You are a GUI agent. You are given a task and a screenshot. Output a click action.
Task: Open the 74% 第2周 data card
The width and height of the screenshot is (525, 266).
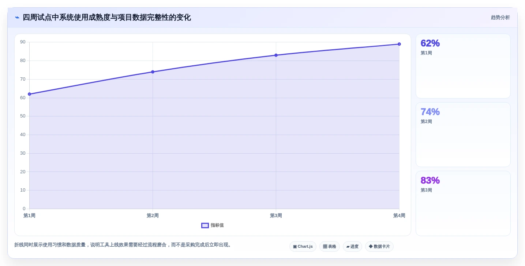(463, 135)
